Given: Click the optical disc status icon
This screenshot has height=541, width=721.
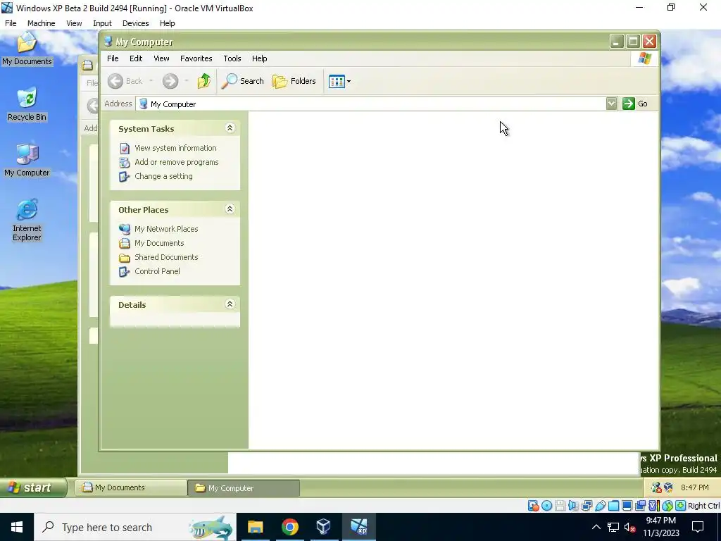Looking at the screenshot, I should coord(546,506).
